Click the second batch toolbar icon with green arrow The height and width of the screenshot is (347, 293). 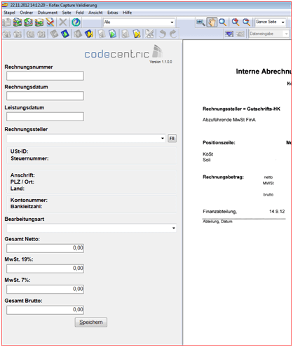click(18, 22)
